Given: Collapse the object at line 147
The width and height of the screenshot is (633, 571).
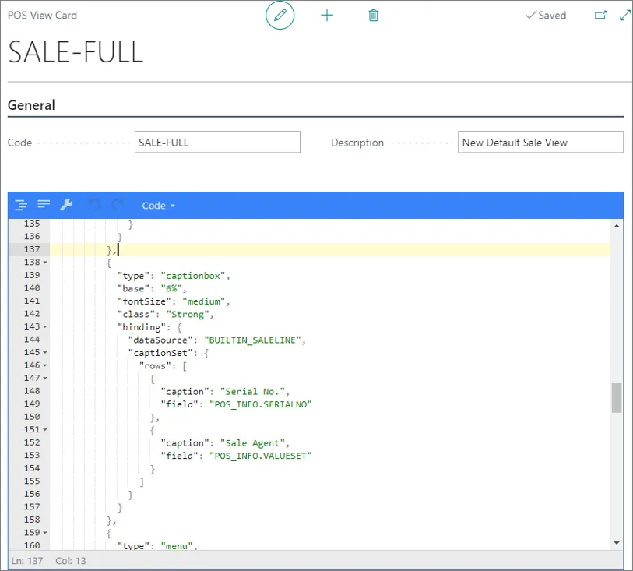Looking at the screenshot, I should (45, 379).
